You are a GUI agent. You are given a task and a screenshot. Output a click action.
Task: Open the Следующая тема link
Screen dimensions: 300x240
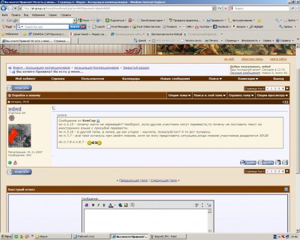tap(164, 181)
